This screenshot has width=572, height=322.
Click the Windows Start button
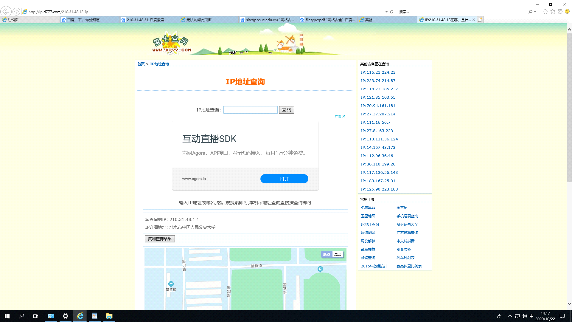[x=7, y=316]
